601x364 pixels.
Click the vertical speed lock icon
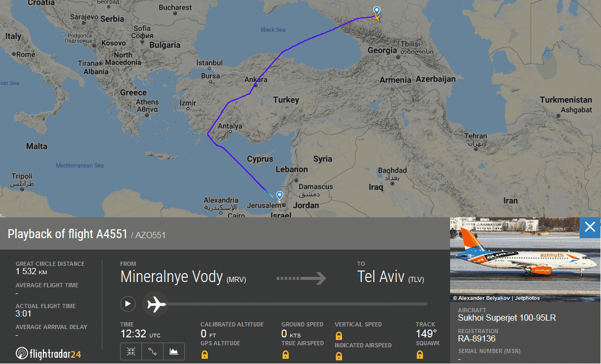pyautogui.click(x=339, y=336)
